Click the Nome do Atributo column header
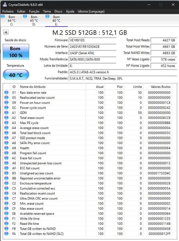179x241 pixels. [52, 87]
